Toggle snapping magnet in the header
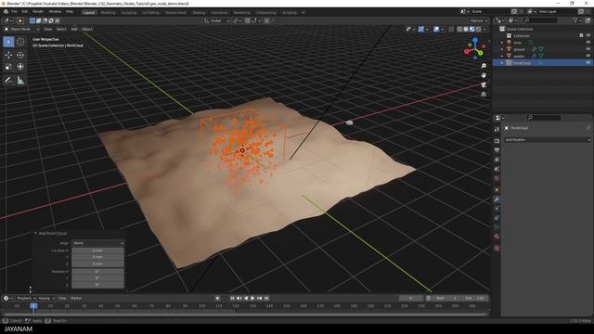This screenshot has width=594, height=334. tap(248, 20)
